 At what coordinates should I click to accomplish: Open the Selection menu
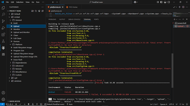coord(20,2)
